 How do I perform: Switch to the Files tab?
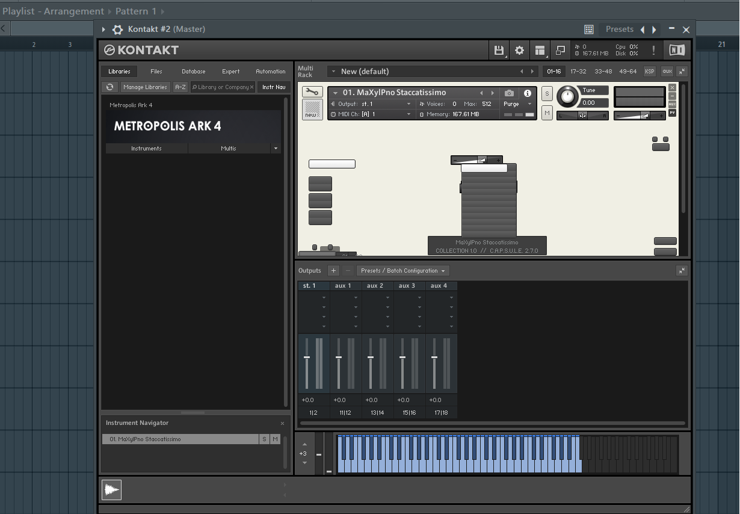(x=156, y=71)
